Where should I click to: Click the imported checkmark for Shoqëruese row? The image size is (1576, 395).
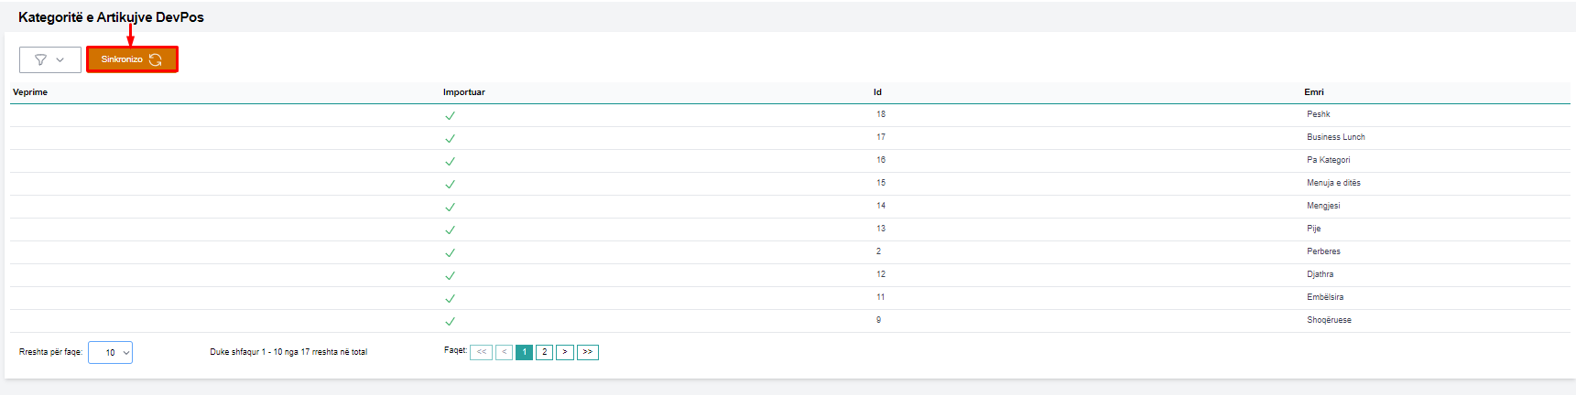[x=450, y=322]
